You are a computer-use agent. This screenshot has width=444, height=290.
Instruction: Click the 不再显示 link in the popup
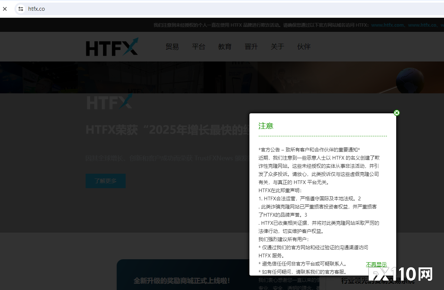376,264
